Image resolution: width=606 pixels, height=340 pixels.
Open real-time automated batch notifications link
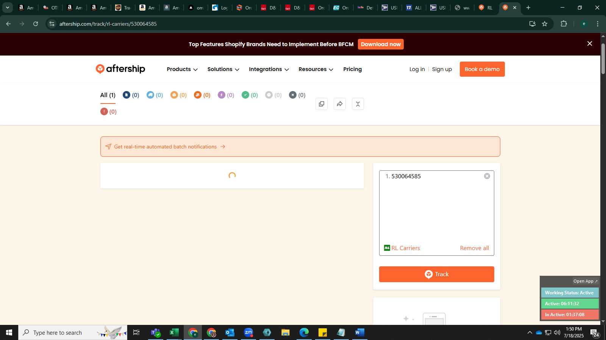[x=170, y=147]
